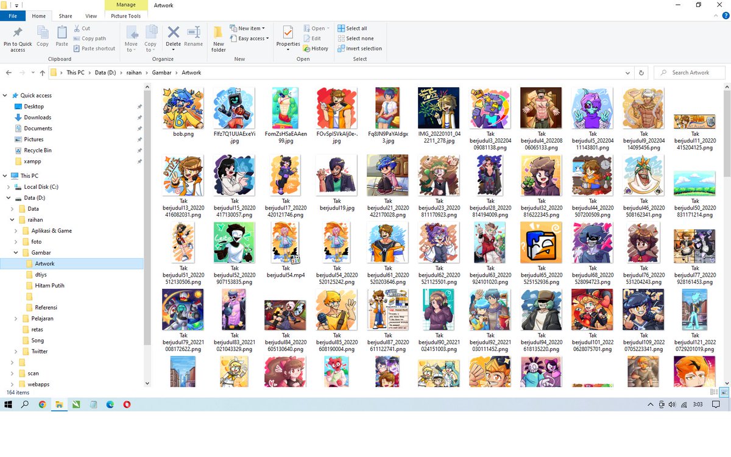Open the File menu tab
The height and width of the screenshot is (457, 731).
(x=12, y=16)
